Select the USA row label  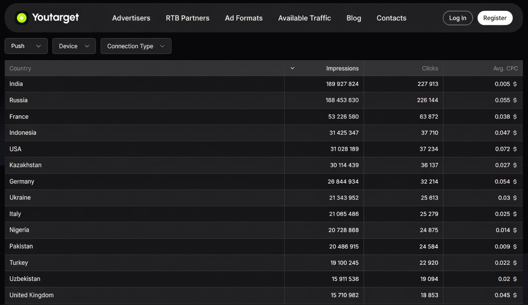[15, 149]
